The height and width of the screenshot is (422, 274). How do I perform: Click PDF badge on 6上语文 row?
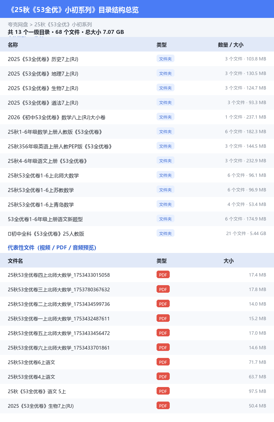163,362
